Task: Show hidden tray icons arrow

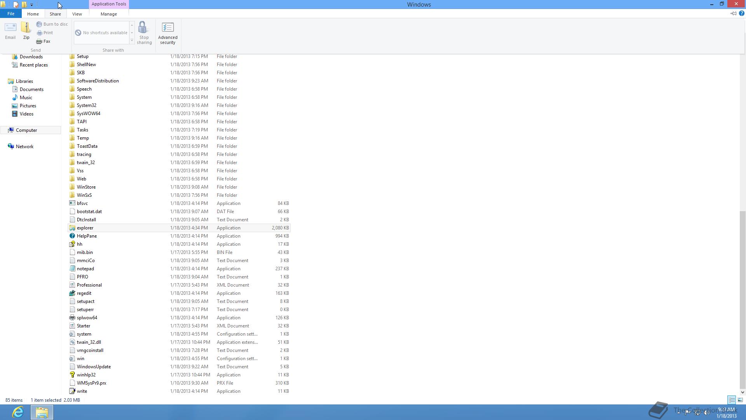Action: pos(678,413)
